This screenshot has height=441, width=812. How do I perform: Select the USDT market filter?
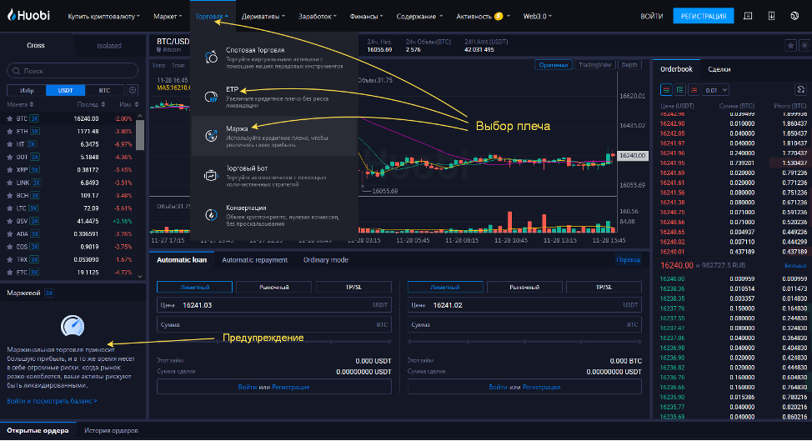64,90
